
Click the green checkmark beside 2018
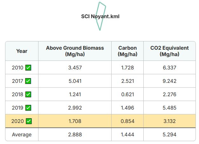pos(28,94)
